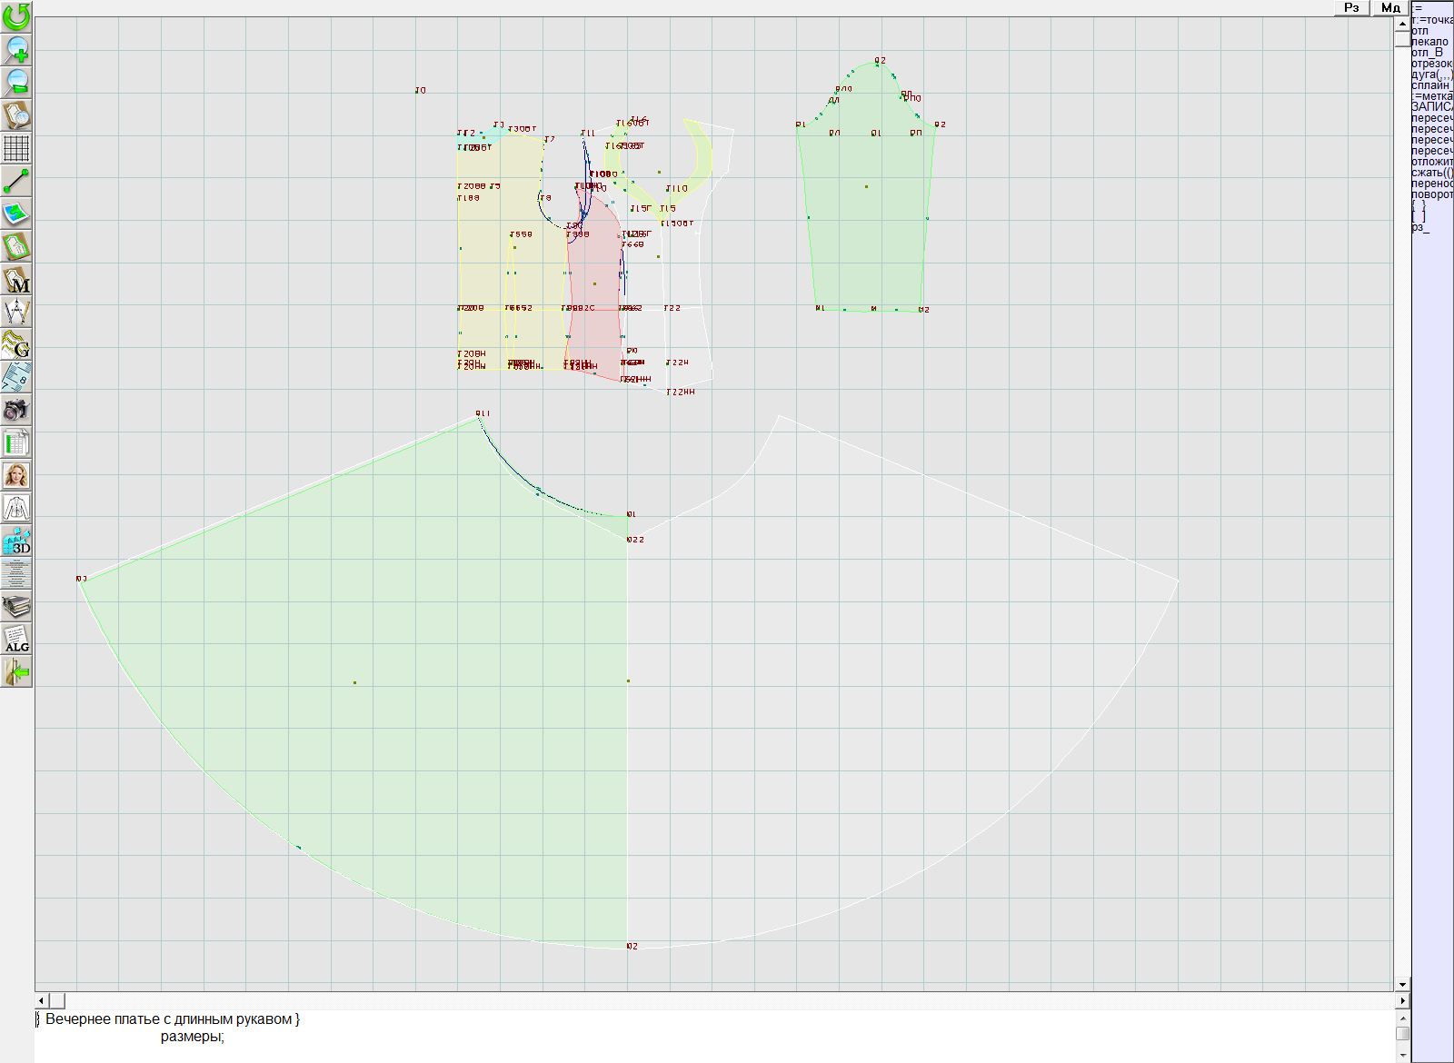
Task: Click the camera snapshot icon
Action: point(16,411)
